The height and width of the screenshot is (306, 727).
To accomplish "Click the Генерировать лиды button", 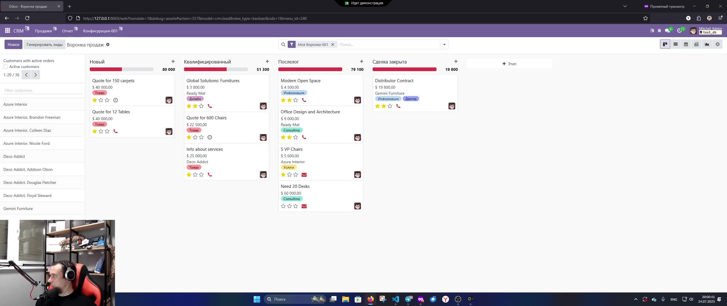I will pos(45,44).
